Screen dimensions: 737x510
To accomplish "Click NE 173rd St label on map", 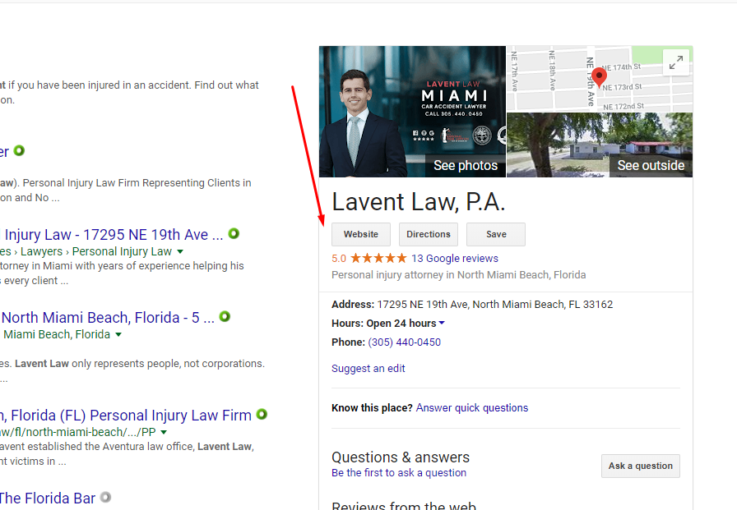I will 622,87.
